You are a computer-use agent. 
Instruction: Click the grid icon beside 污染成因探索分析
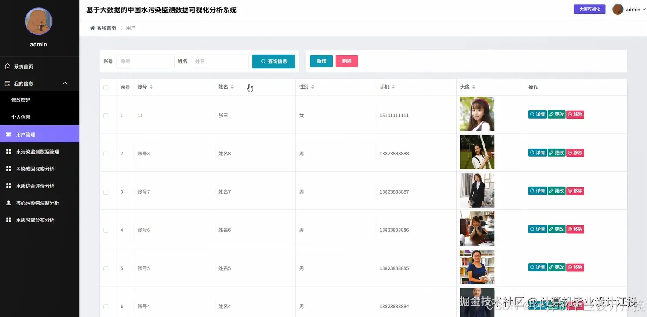8,168
